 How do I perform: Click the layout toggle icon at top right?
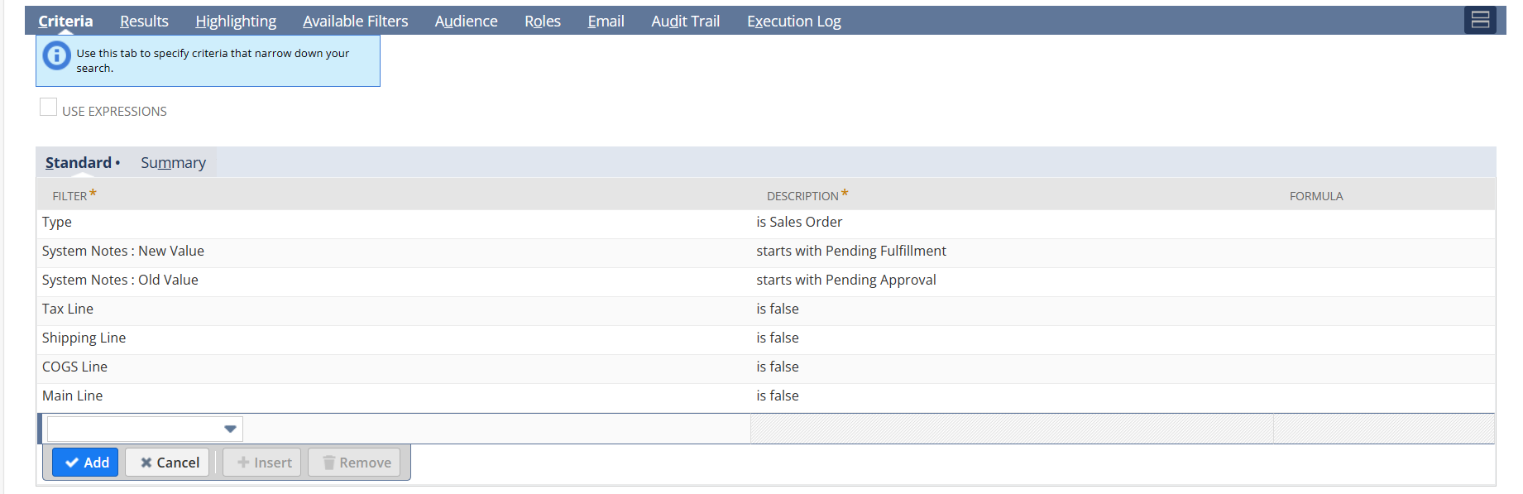pyautogui.click(x=1480, y=20)
